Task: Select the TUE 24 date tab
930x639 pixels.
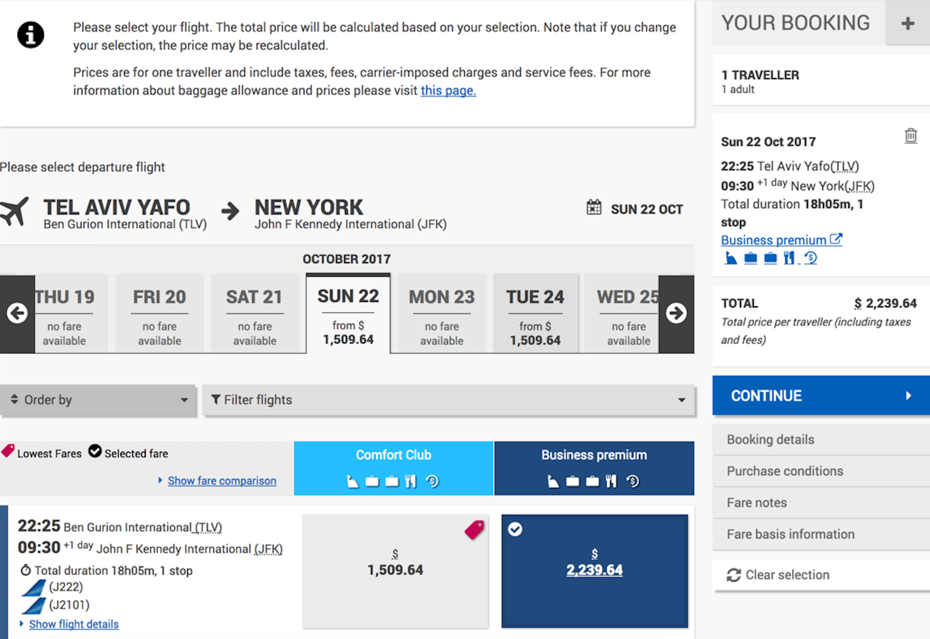Action: point(535,313)
